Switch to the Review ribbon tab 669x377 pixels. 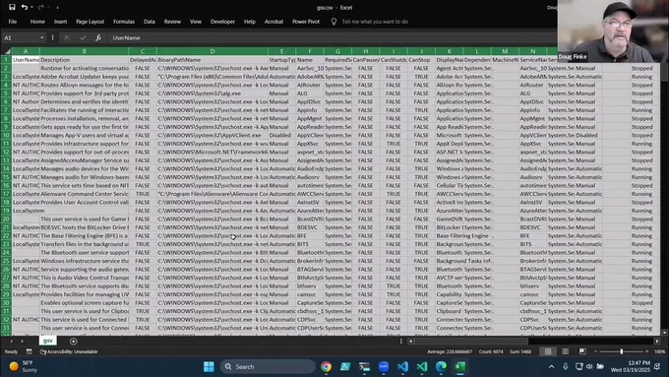(172, 22)
